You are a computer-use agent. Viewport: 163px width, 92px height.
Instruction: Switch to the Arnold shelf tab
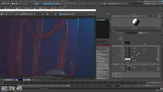pos(65,6)
